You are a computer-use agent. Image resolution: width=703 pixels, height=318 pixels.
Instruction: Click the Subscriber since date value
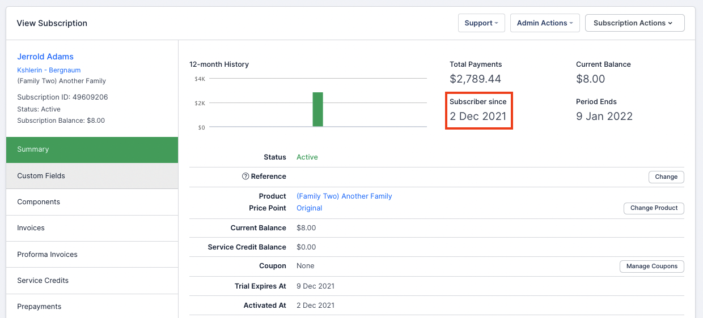[478, 117]
